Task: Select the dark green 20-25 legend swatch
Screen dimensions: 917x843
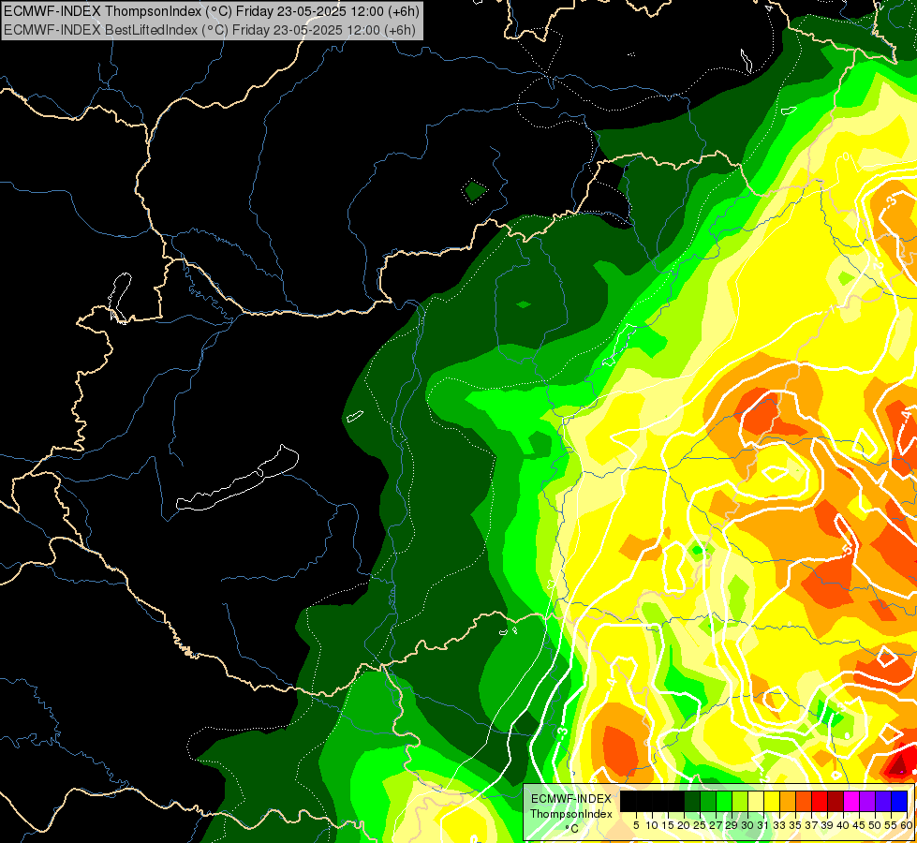Action: coord(692,802)
